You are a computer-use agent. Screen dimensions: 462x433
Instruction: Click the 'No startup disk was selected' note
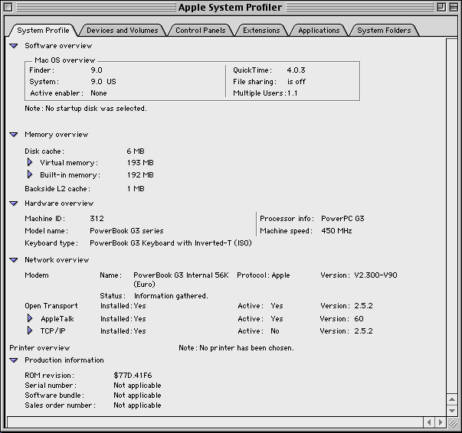(86, 109)
